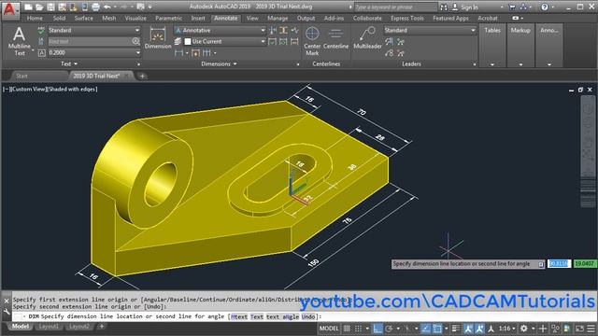Screen dimensions: 598x336
Task: Open the Help question mark icon
Action: tap(545, 7)
